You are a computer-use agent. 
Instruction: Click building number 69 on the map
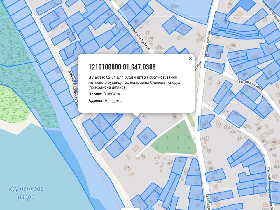[143, 157]
